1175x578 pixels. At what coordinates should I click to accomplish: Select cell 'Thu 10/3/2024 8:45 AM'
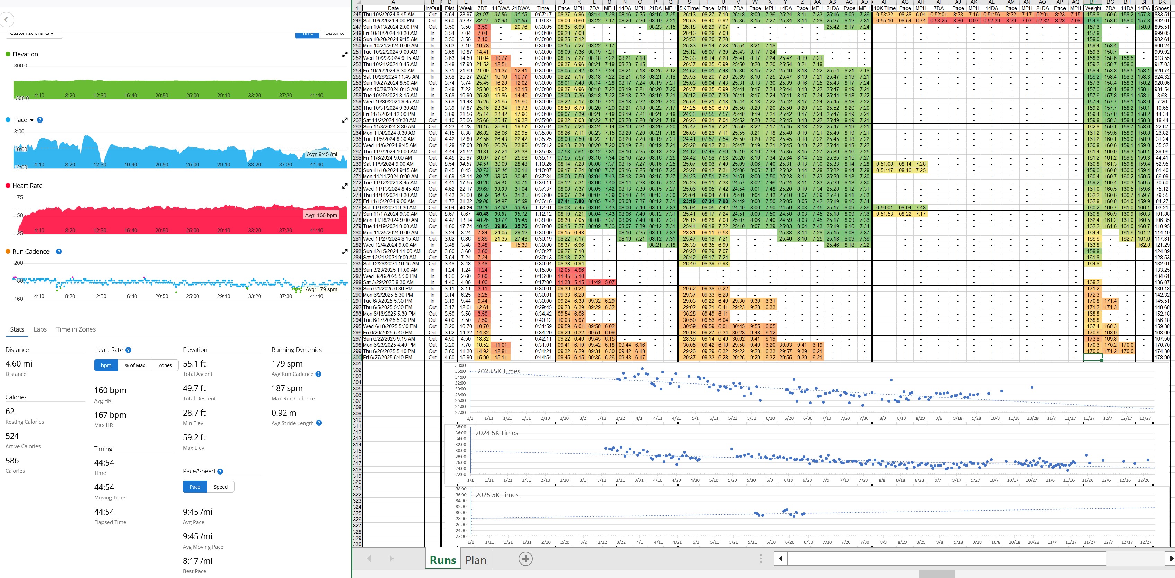click(x=393, y=15)
